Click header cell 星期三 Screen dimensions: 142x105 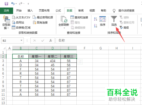(x=68, y=57)
